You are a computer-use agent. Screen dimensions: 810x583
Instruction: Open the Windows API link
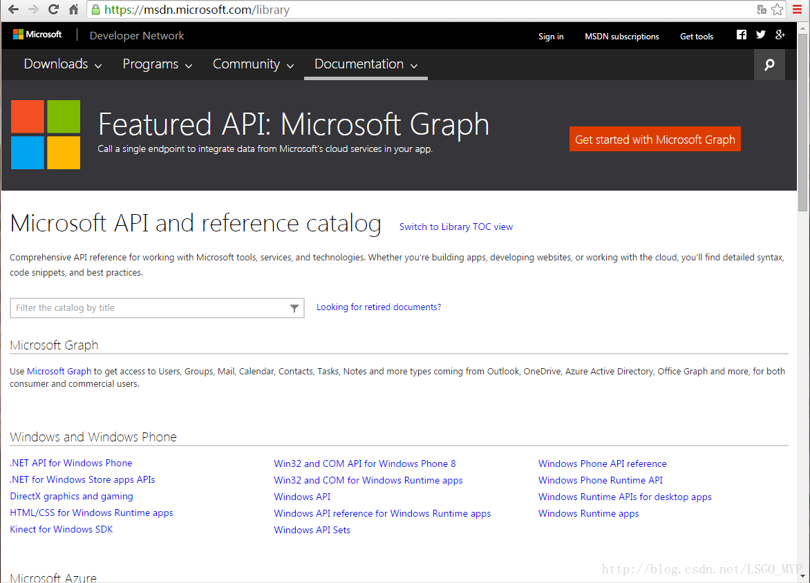tap(302, 497)
